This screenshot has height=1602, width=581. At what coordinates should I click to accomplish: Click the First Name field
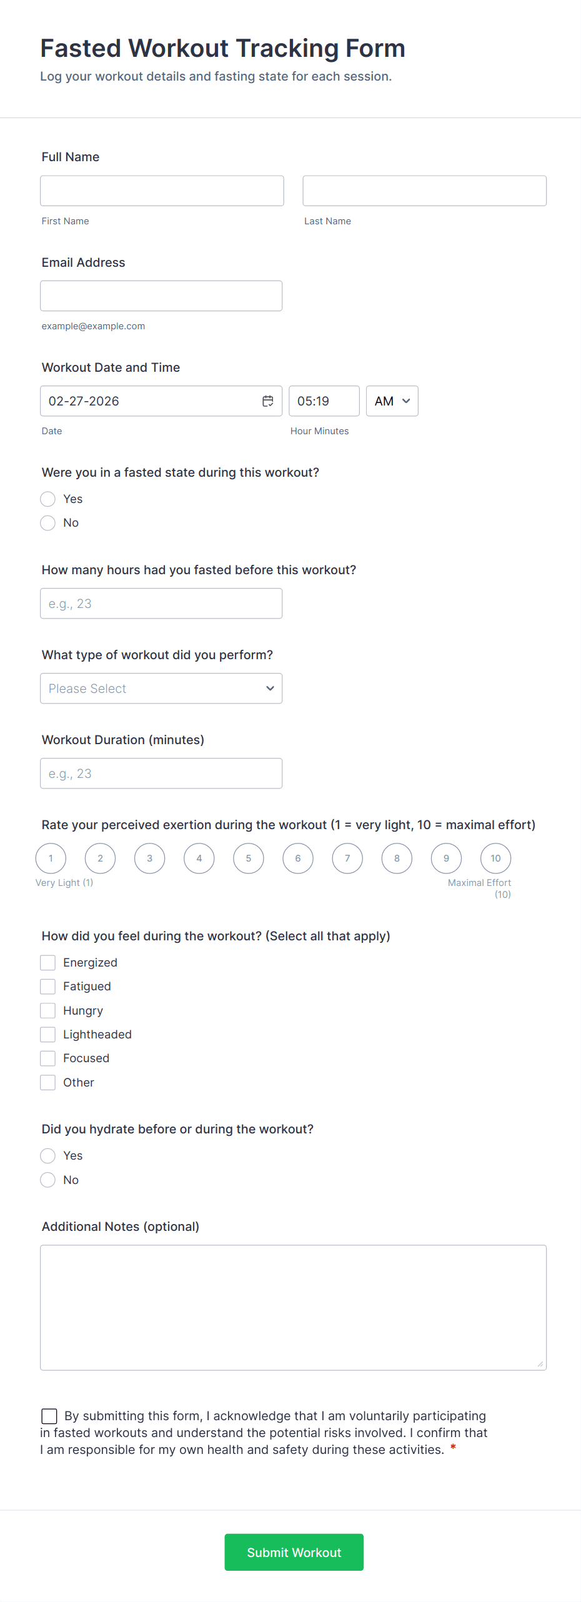[x=162, y=191]
